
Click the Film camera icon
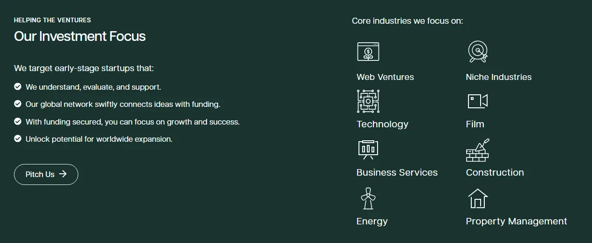coord(478,101)
